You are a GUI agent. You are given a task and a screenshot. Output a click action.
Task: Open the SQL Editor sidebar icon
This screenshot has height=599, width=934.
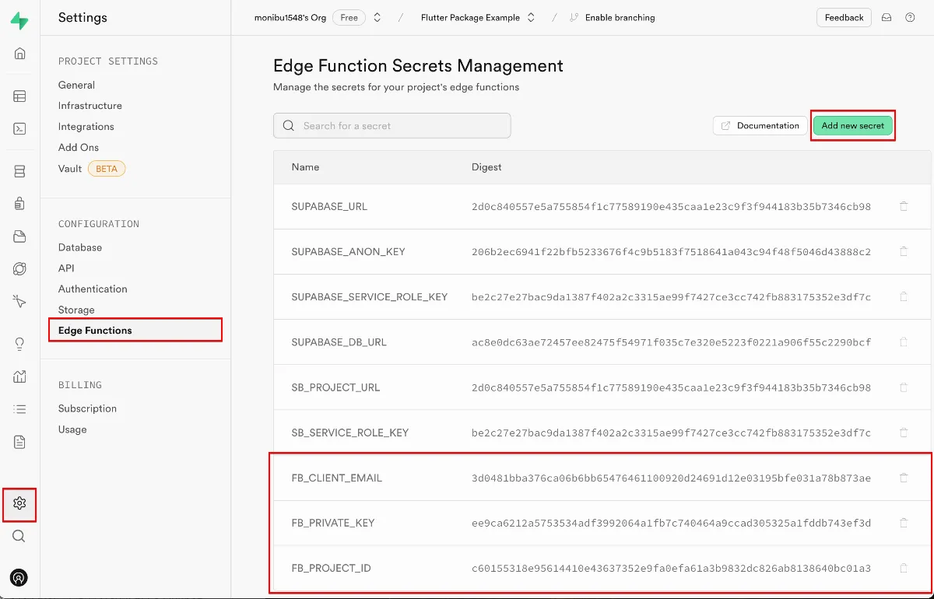[19, 129]
